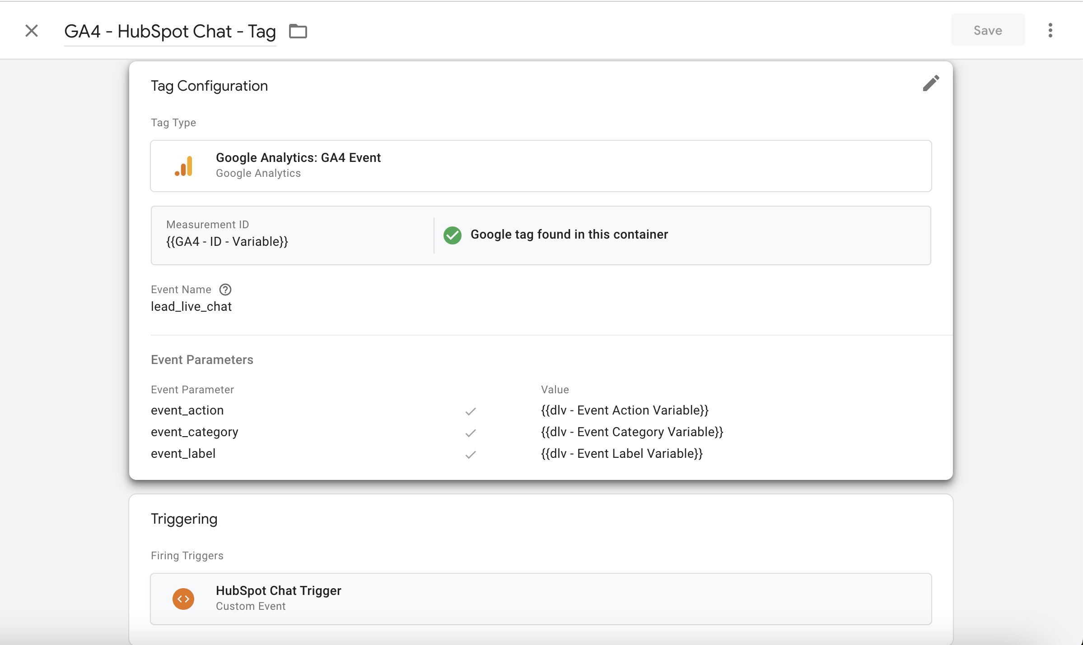Close the tag editor with X icon
The height and width of the screenshot is (645, 1083).
click(32, 31)
